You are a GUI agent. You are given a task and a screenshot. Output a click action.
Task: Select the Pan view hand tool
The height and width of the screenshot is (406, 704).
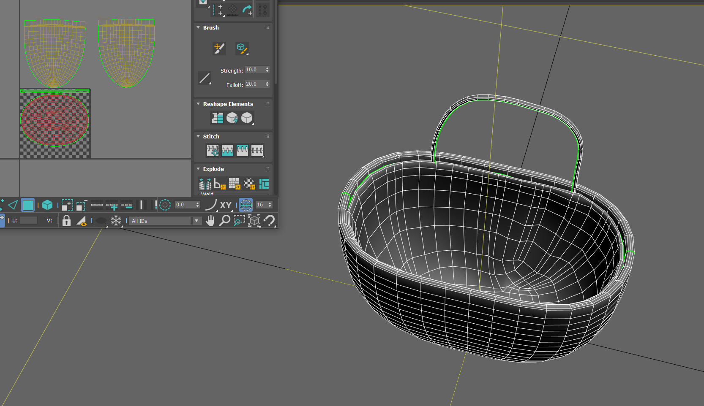tap(210, 220)
